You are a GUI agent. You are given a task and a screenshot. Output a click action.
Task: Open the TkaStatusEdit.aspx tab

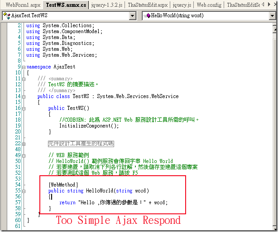(134, 5)
